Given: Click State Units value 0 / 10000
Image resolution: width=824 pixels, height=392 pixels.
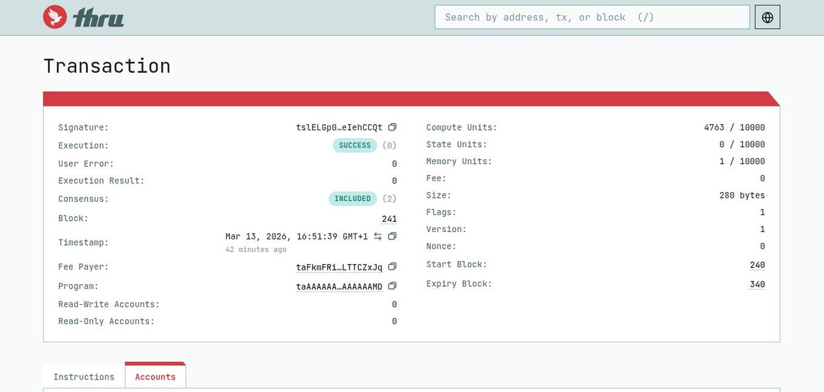Looking at the screenshot, I should (742, 144).
